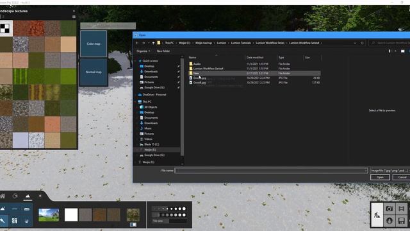The image size is (410, 231).
Task: Select the Landscape tab icon in Lumion
Action: (x=28, y=196)
